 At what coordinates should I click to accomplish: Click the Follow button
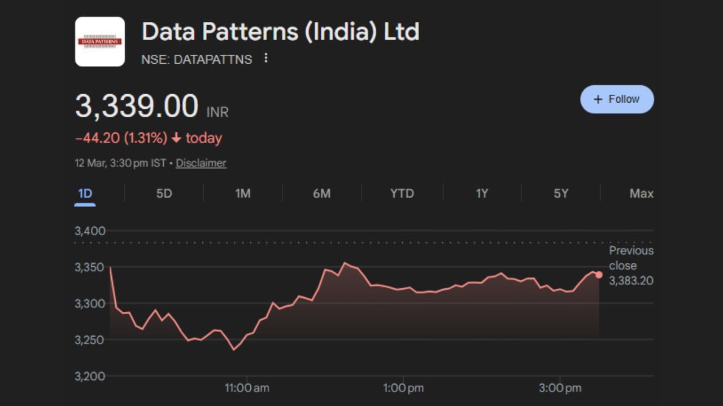617,99
